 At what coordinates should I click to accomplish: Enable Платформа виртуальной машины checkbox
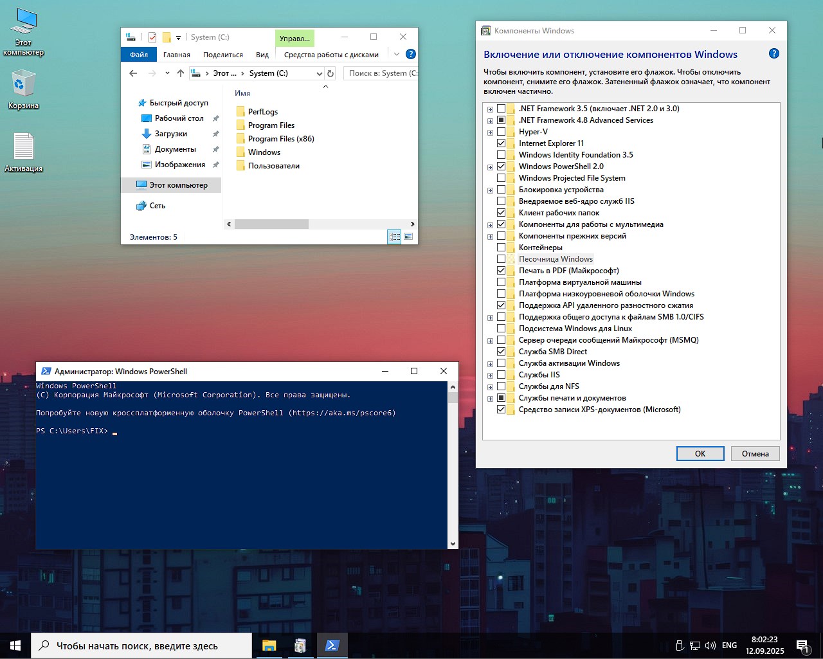pos(501,282)
